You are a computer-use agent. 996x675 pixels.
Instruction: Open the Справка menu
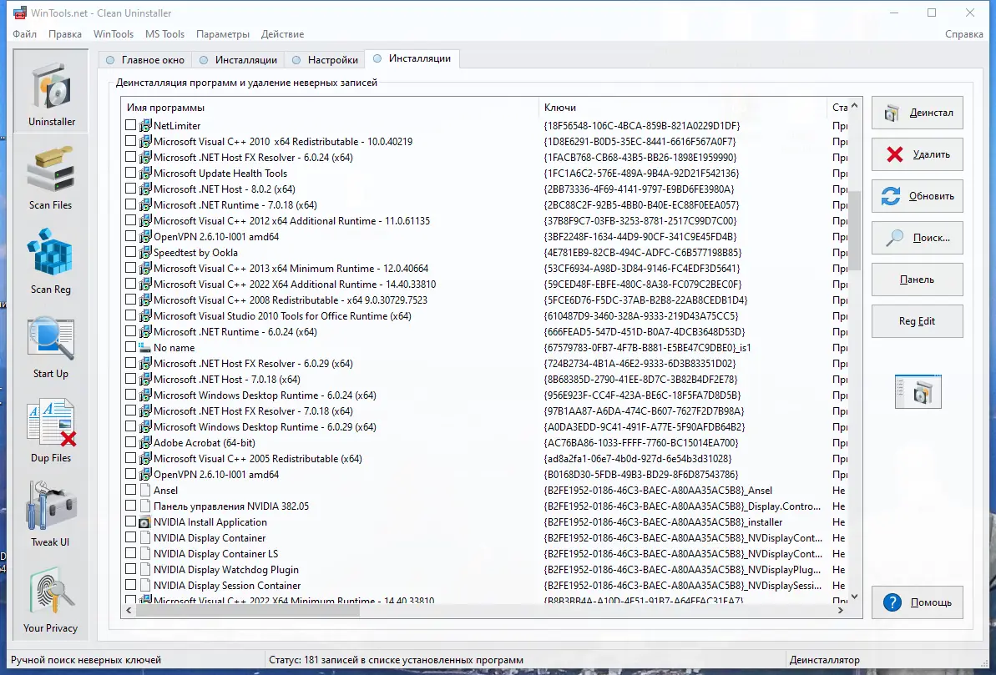pos(963,34)
